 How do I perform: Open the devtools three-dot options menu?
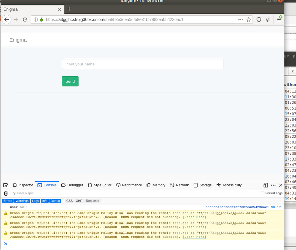click(x=273, y=185)
